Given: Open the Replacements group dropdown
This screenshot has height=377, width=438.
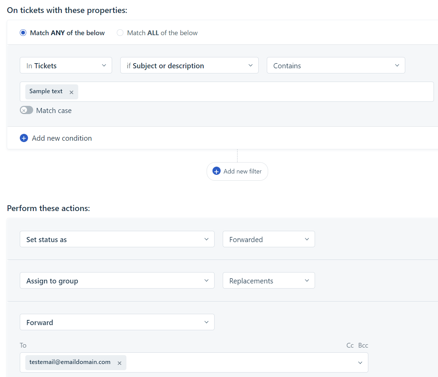Looking at the screenshot, I should tap(269, 280).
